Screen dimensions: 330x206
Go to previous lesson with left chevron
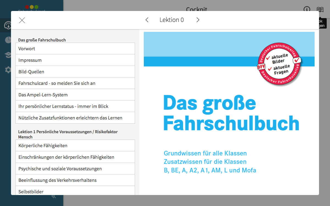point(147,20)
